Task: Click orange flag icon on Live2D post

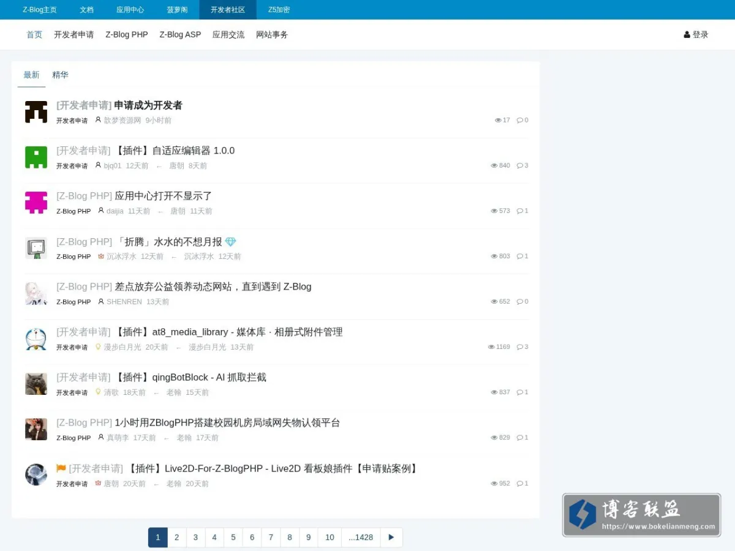Action: [61, 468]
